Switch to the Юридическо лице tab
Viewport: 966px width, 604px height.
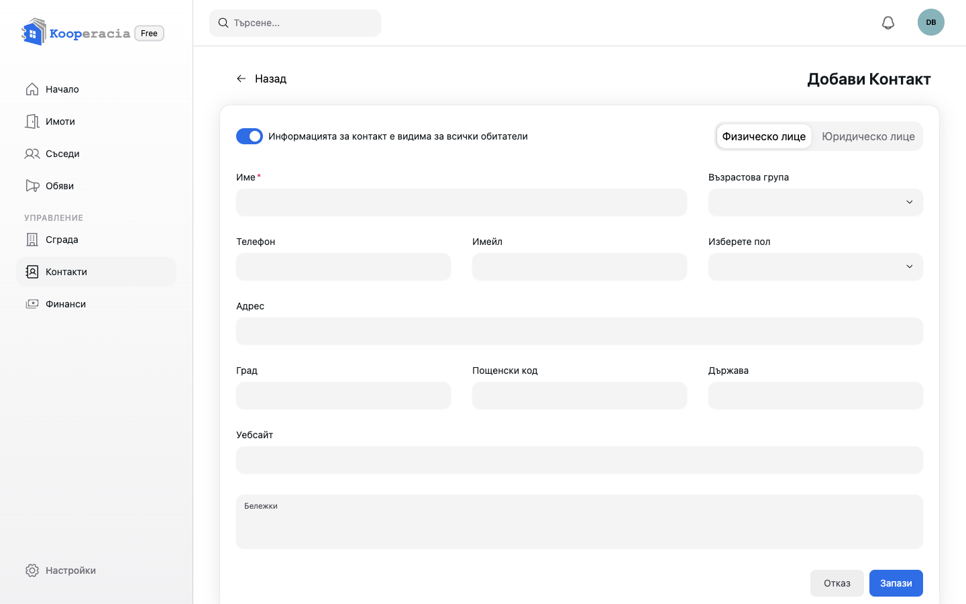click(868, 136)
